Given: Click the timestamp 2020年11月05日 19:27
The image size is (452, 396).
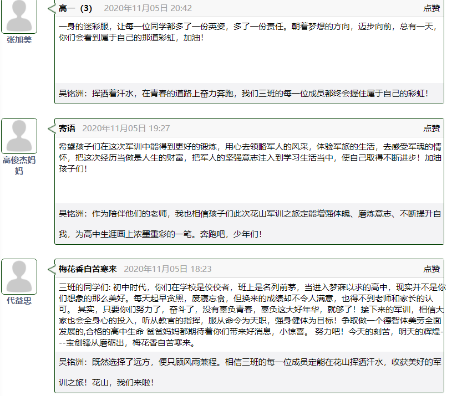Looking at the screenshot, I should click(126, 128).
